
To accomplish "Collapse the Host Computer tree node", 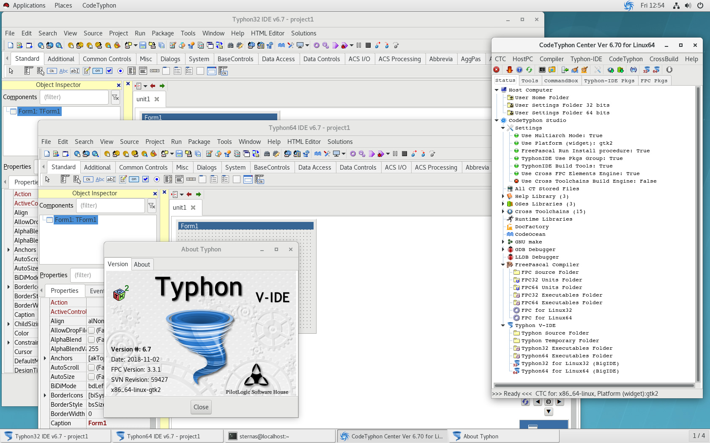I will pyautogui.click(x=497, y=90).
